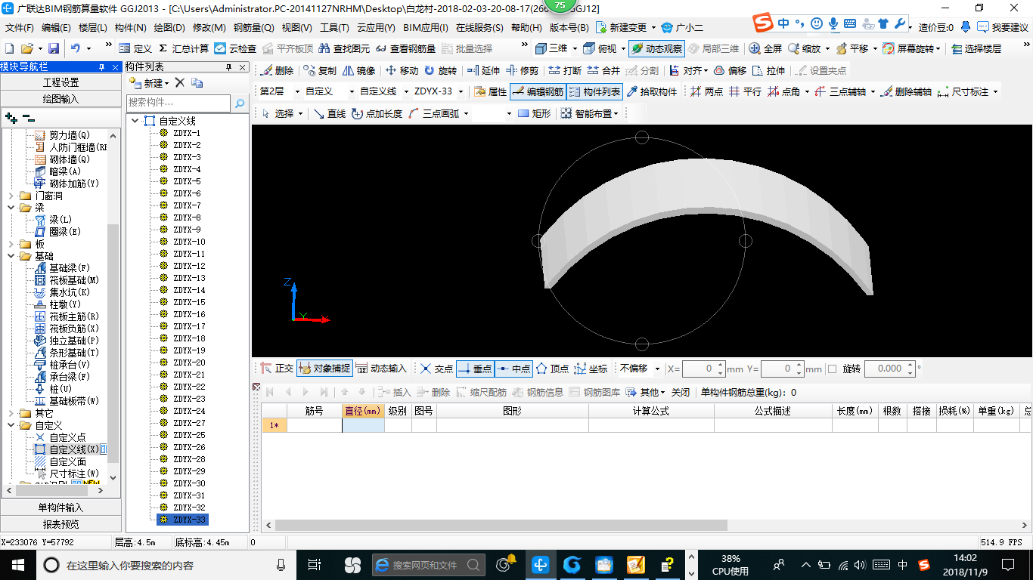Screen dimensions: 1033x580
Task: Open the 帮助(H) menu
Action: click(x=526, y=27)
